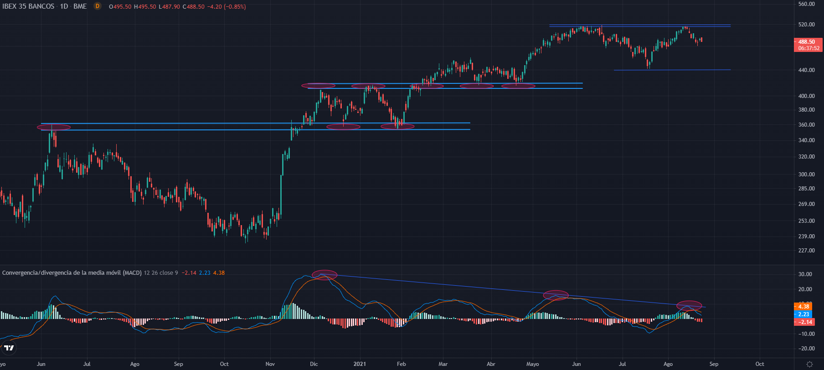The height and width of the screenshot is (370, 824).
Task: Click the change value −4.20 (−0.85%)
Action: point(227,7)
